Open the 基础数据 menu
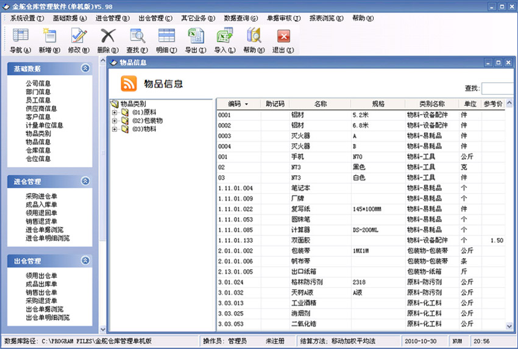 69,18
